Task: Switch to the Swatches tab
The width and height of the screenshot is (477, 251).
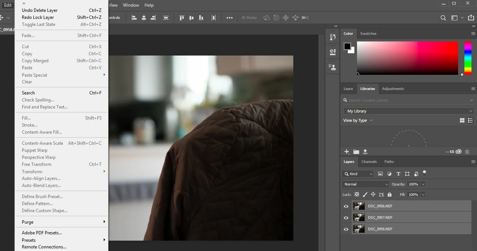Action: point(368,34)
